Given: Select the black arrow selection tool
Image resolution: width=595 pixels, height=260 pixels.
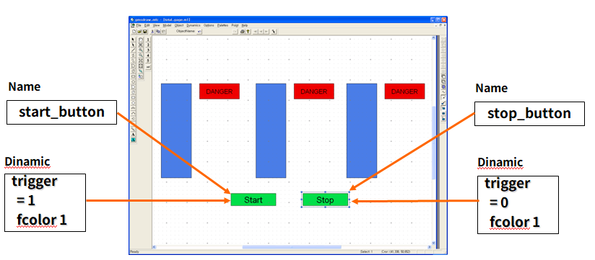Looking at the screenshot, I should coord(133,40).
